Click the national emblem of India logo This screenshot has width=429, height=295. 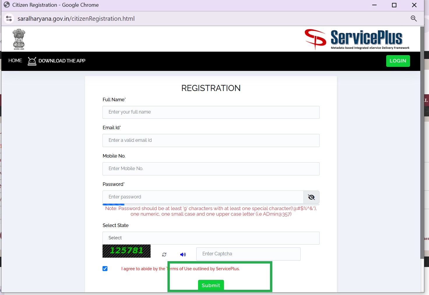pyautogui.click(x=19, y=39)
